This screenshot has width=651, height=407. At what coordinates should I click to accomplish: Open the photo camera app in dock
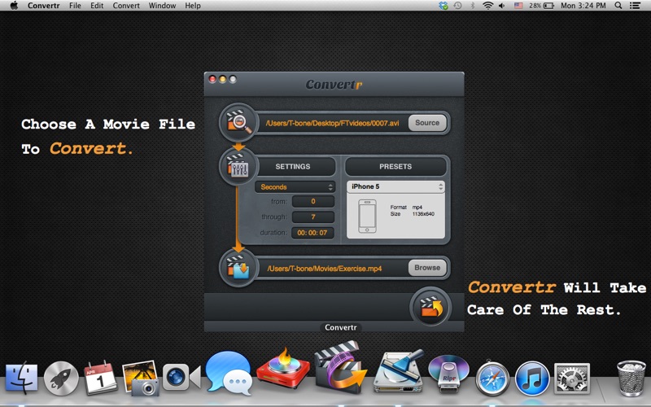pyautogui.click(x=140, y=377)
